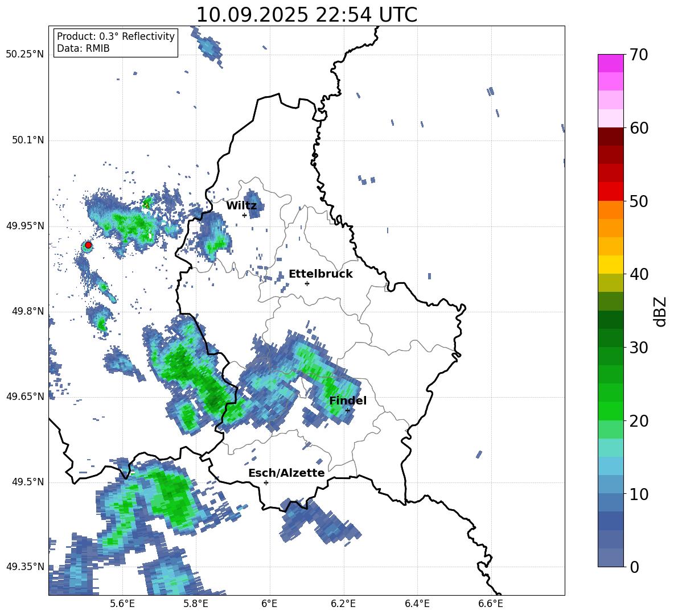
Task: Click the 6.2°E longitude label
Action: (343, 604)
